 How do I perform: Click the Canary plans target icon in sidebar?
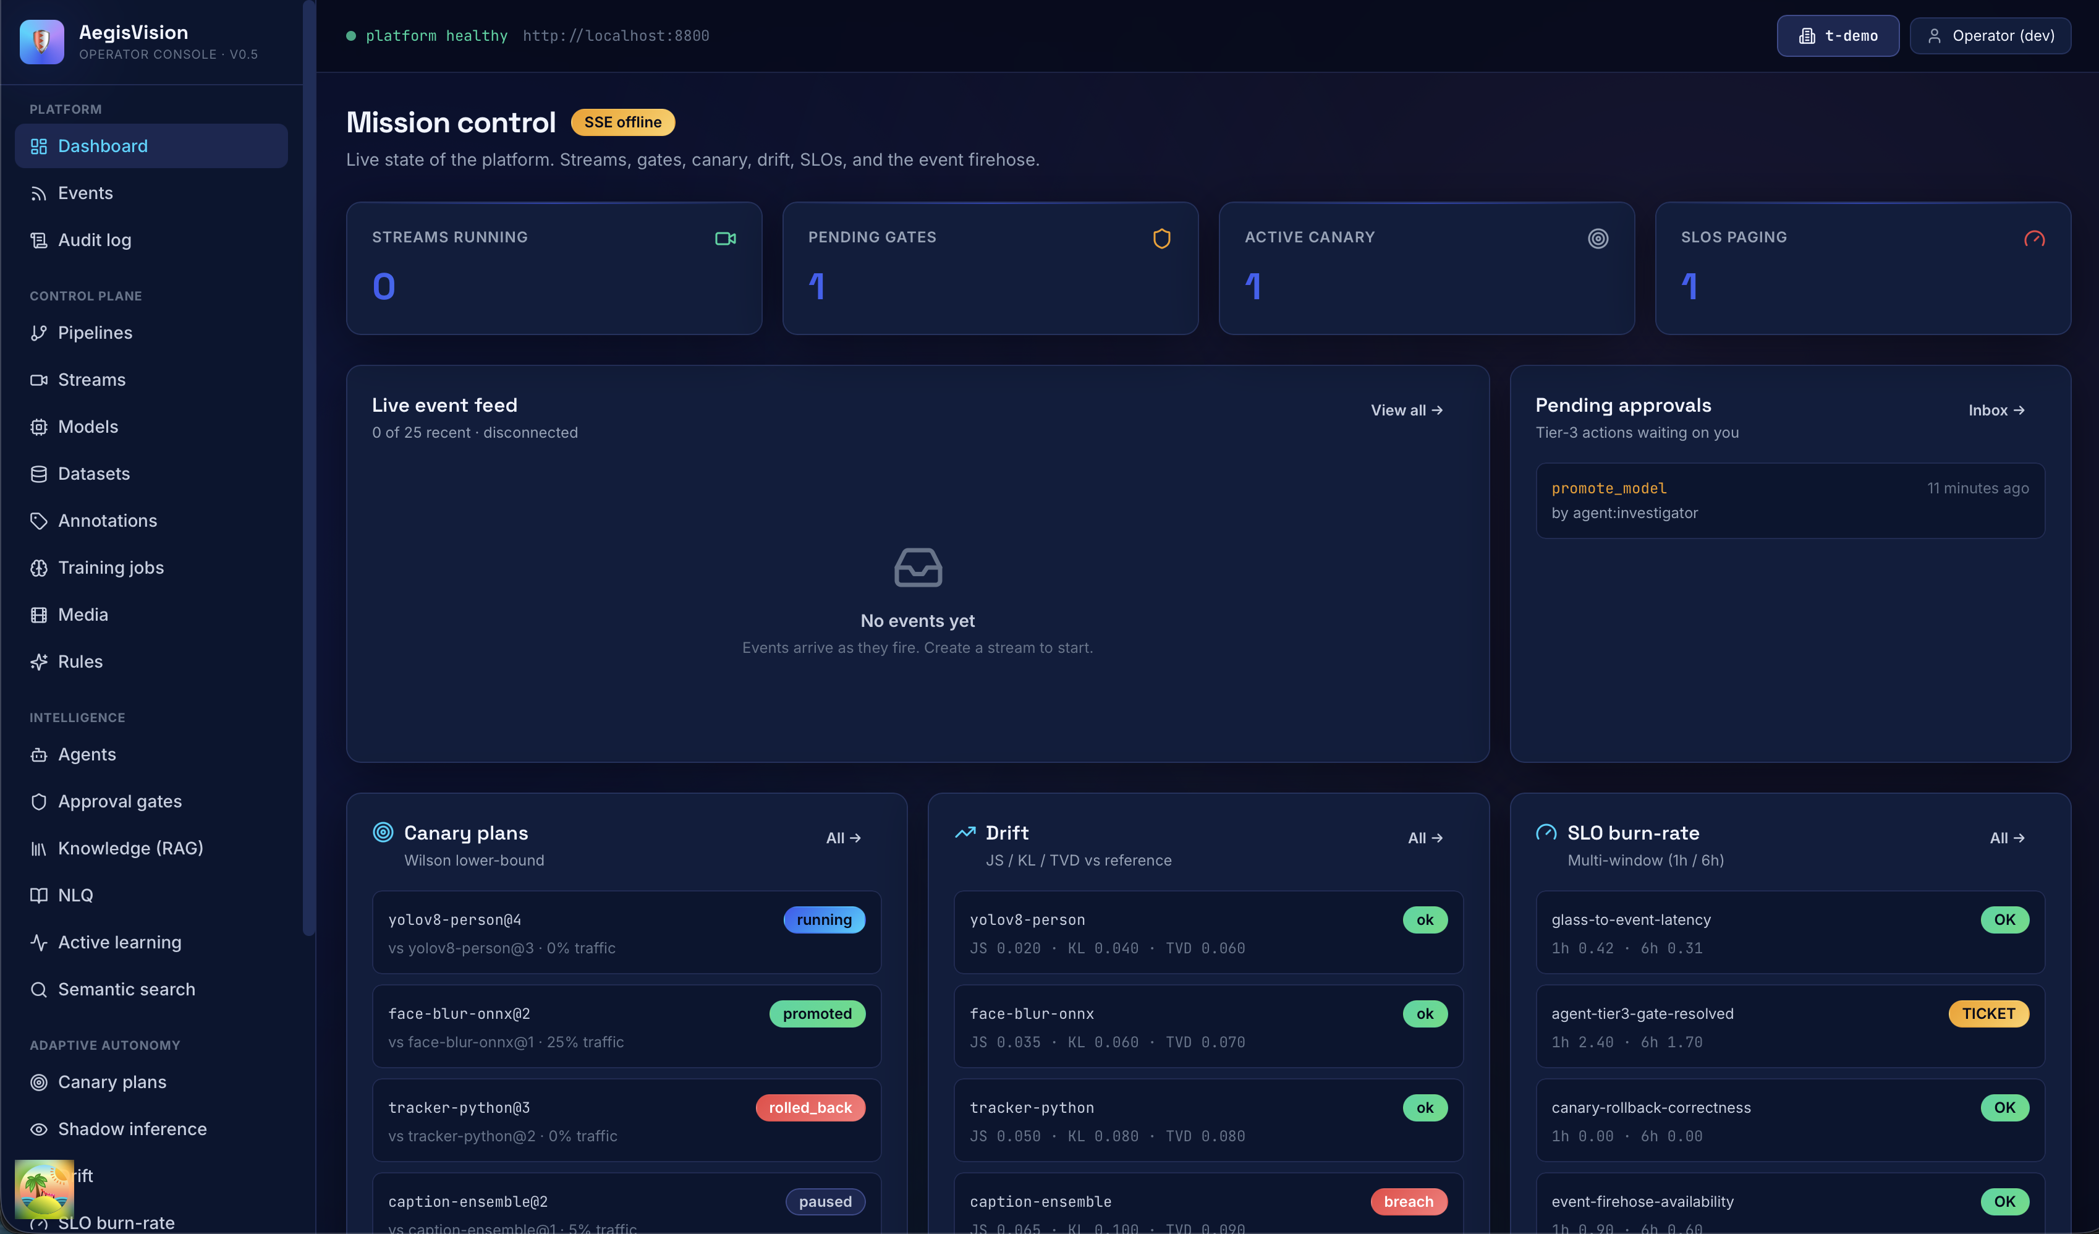[38, 1083]
